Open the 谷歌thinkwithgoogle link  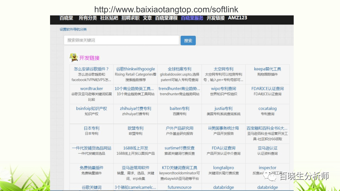[136, 69]
